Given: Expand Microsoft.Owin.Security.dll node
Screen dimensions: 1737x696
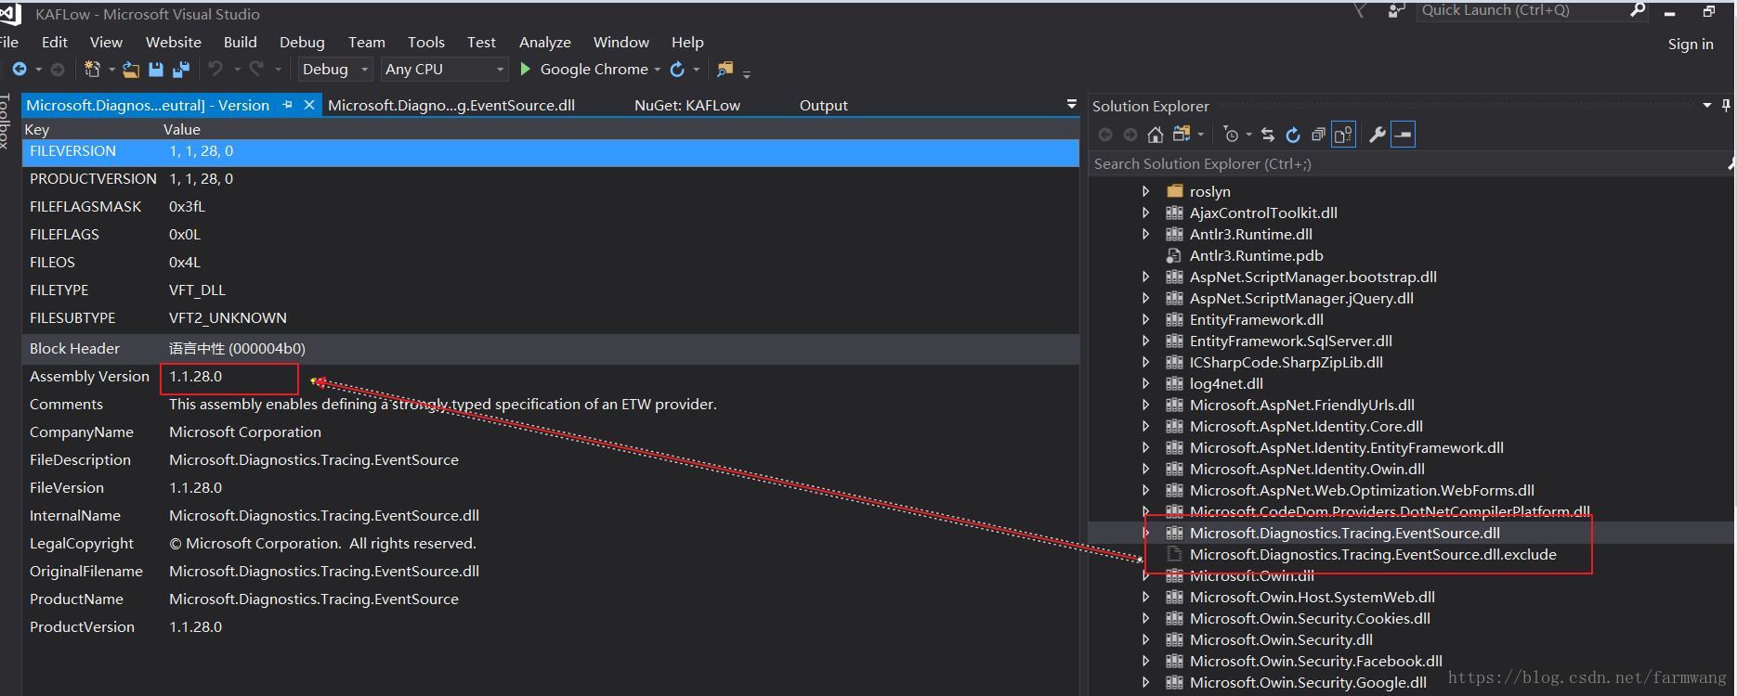Looking at the screenshot, I should (1145, 639).
